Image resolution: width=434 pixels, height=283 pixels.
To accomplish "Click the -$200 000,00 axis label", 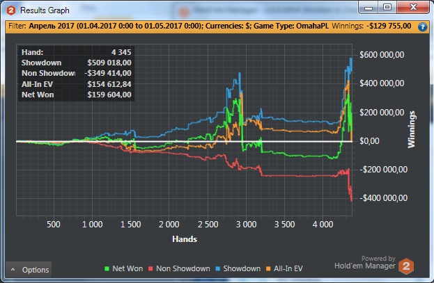I will 383,170.
